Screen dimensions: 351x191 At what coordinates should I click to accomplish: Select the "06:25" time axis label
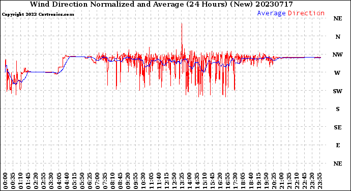point(90,181)
